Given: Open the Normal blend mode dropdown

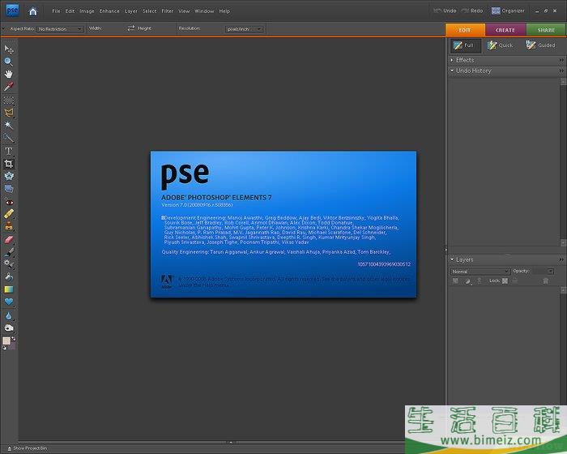Looking at the screenshot, I should 480,271.
